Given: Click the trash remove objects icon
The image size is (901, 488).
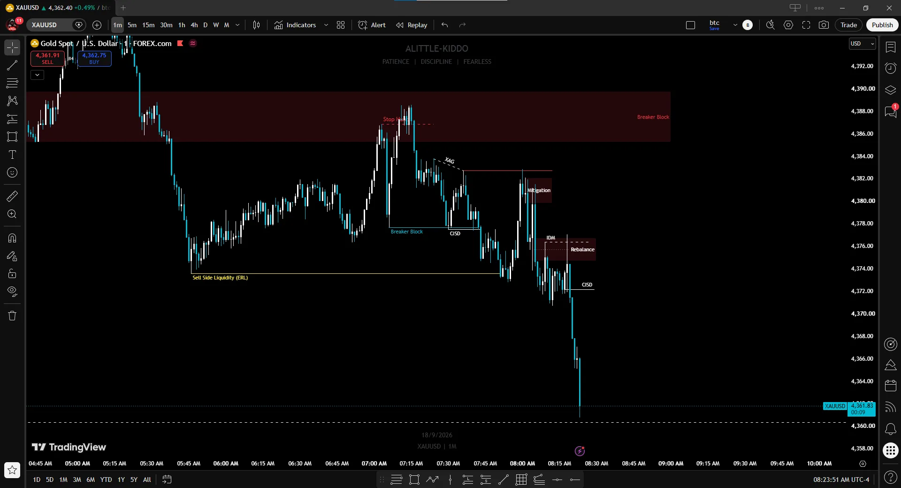Looking at the screenshot, I should [12, 316].
